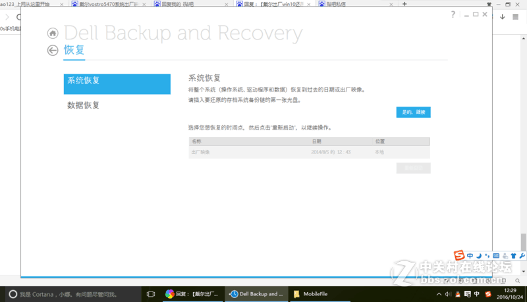This screenshot has width=527, height=302.
Task: Switch to browser tab 回复我的_i贴吧
Action: coord(190,4)
